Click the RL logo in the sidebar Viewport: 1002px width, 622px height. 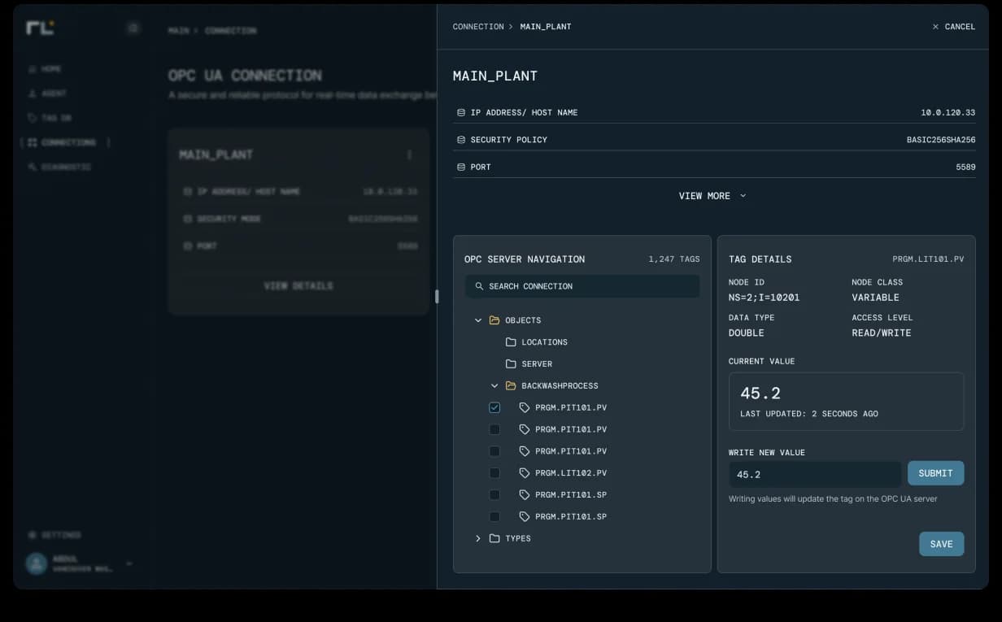point(39,28)
